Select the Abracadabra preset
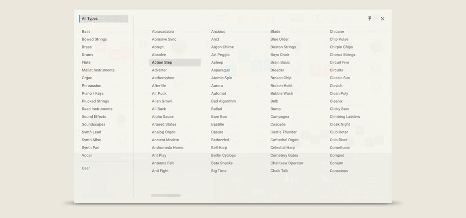 (x=163, y=32)
